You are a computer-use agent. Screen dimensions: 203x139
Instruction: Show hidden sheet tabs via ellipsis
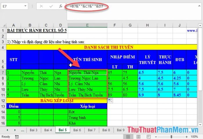(23, 130)
